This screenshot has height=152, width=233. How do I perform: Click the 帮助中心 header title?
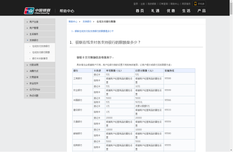(67, 11)
